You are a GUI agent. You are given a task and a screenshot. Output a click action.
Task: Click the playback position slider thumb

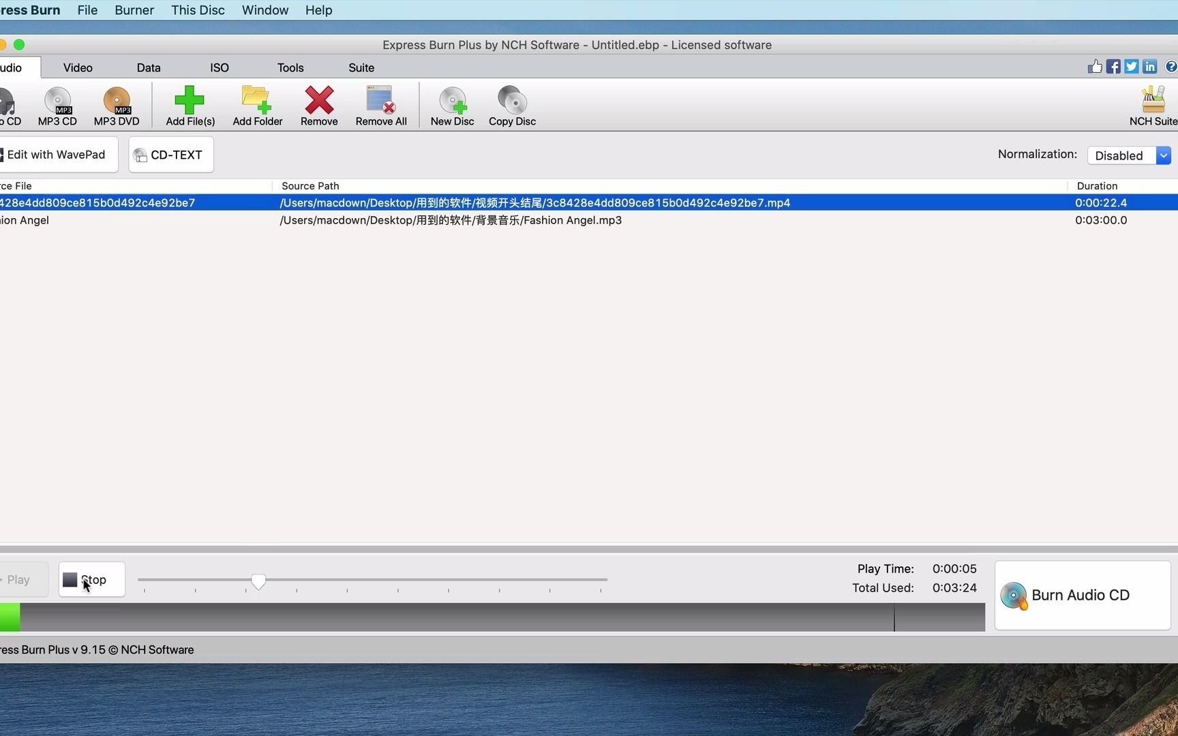pos(258,581)
